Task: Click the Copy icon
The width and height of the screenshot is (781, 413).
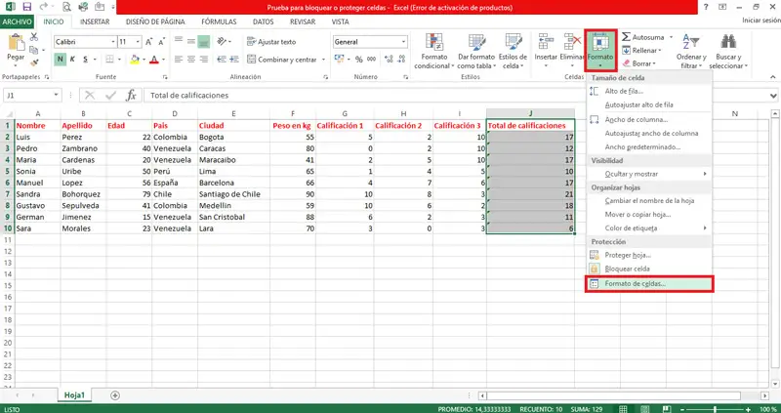Action: coord(34,50)
